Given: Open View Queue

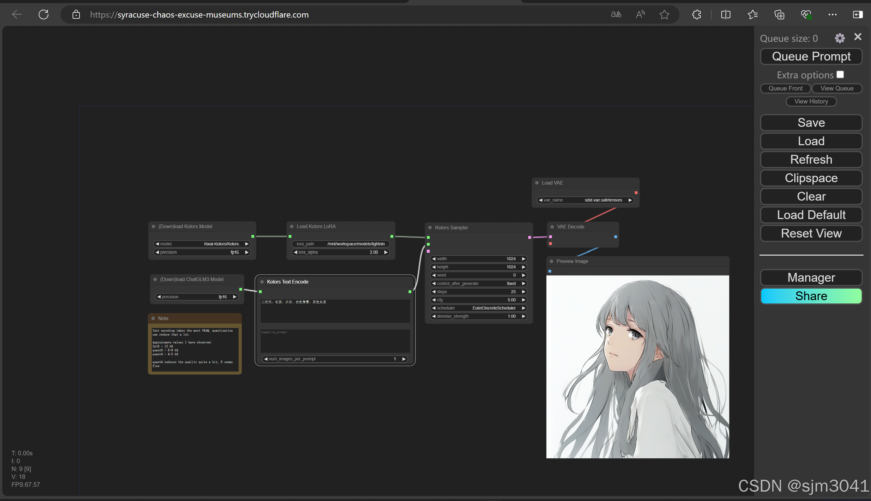Looking at the screenshot, I should click(x=837, y=88).
